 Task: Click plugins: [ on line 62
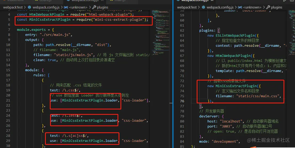(x=209, y=30)
